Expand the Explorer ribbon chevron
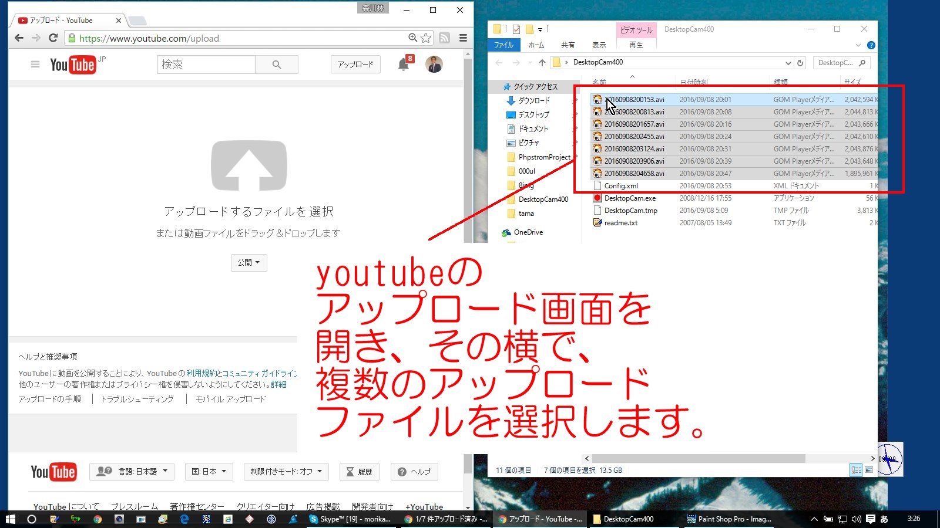The height and width of the screenshot is (528, 940). tap(858, 45)
